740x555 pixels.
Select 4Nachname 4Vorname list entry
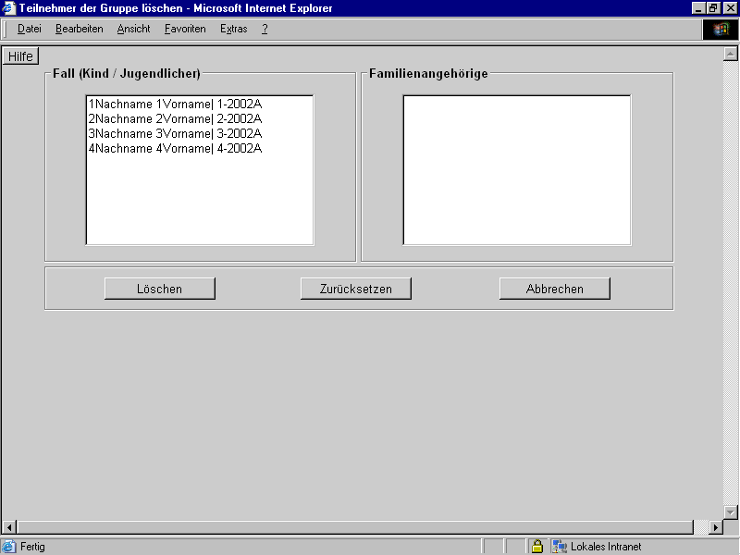174,148
